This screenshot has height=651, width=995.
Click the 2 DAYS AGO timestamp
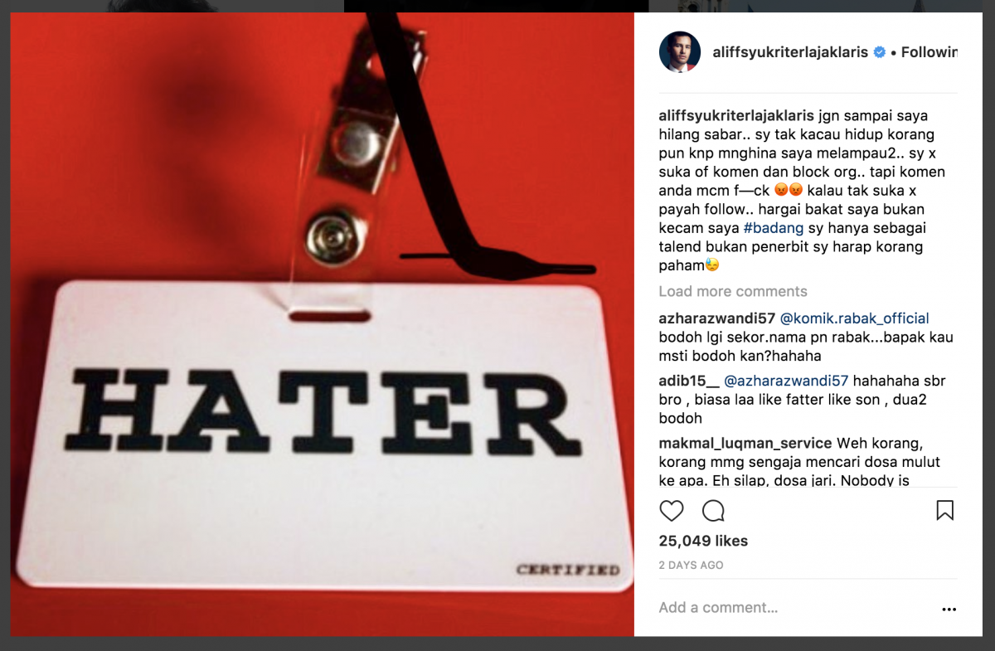tap(691, 565)
